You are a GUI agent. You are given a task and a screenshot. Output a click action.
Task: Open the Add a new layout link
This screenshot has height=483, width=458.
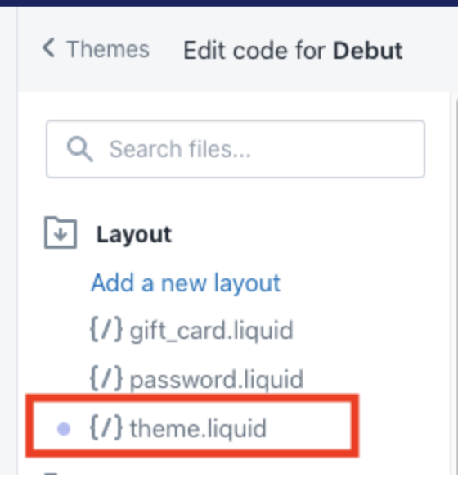click(186, 282)
